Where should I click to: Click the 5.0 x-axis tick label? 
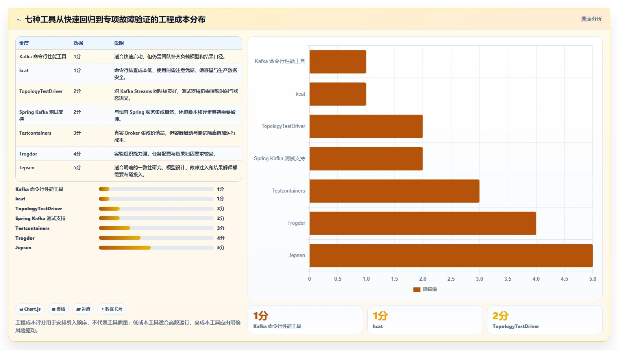click(x=592, y=279)
